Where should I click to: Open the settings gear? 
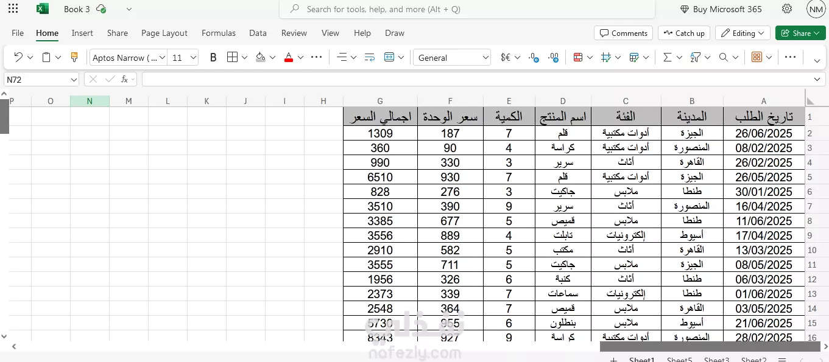click(x=787, y=9)
